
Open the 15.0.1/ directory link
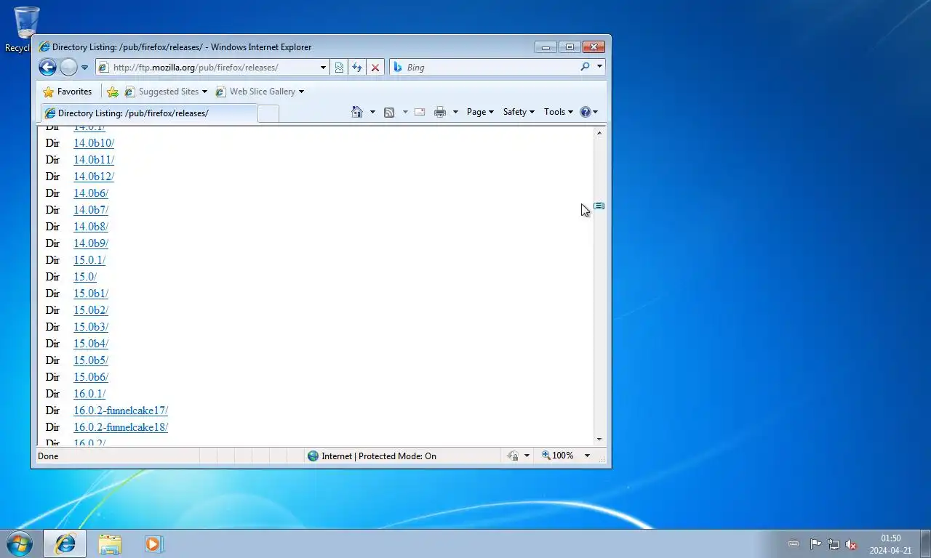89,260
